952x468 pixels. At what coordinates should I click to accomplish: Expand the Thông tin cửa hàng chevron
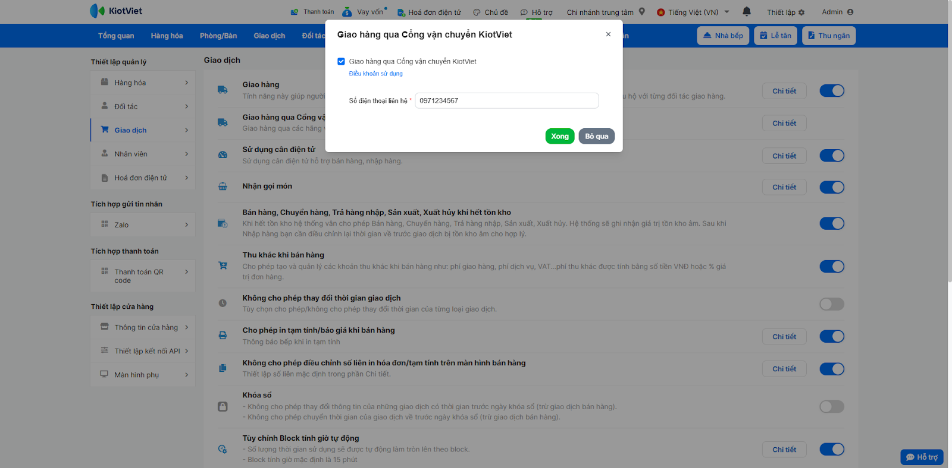(x=186, y=327)
